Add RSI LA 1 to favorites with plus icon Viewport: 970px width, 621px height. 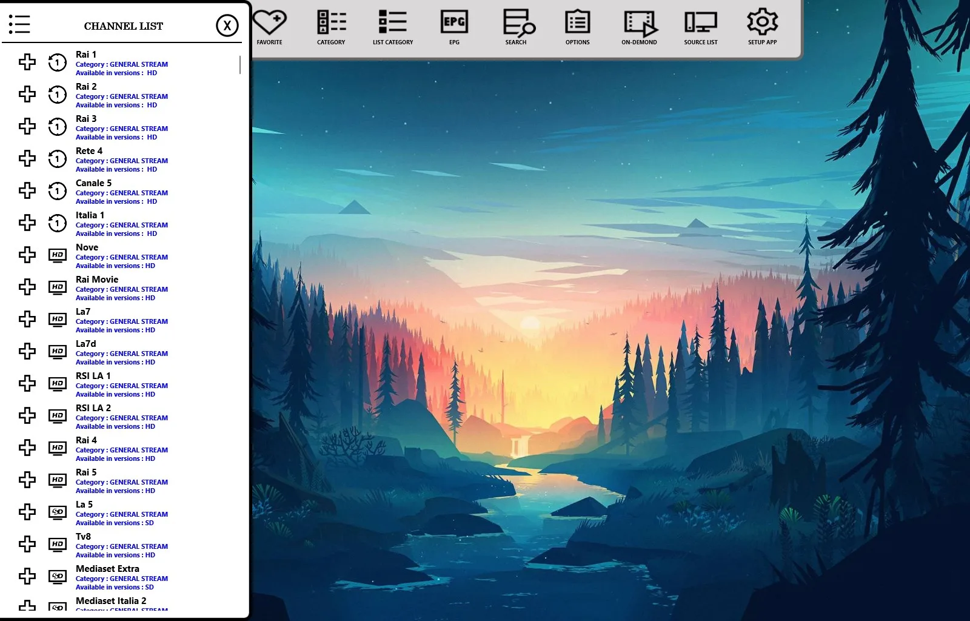click(x=27, y=383)
